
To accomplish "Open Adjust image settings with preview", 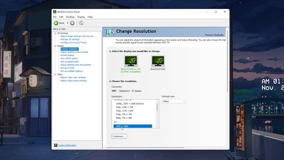I will 77,36.
